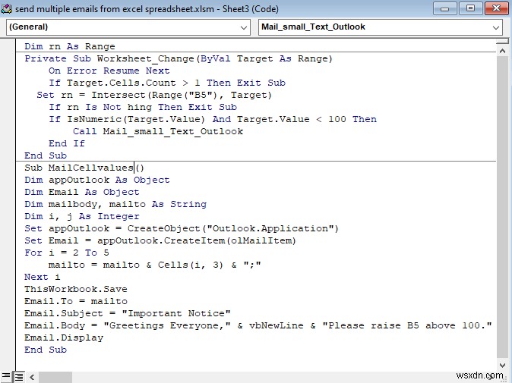Click 'Email.Display' line

tap(64, 337)
